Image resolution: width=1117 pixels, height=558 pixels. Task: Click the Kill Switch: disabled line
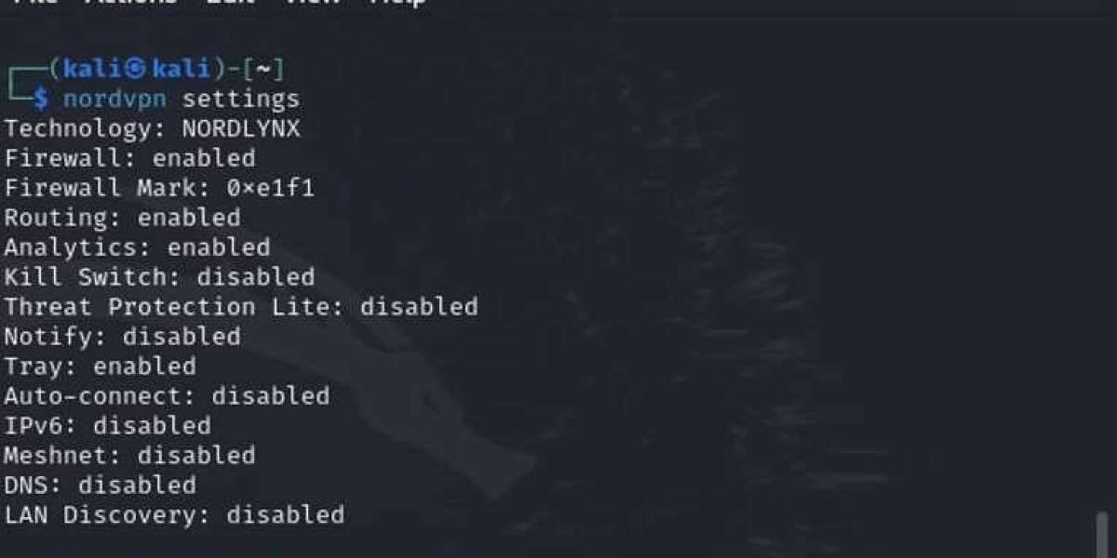point(160,277)
